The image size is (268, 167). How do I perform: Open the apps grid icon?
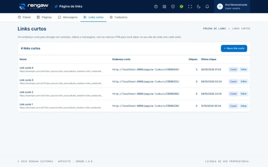click(164, 7)
